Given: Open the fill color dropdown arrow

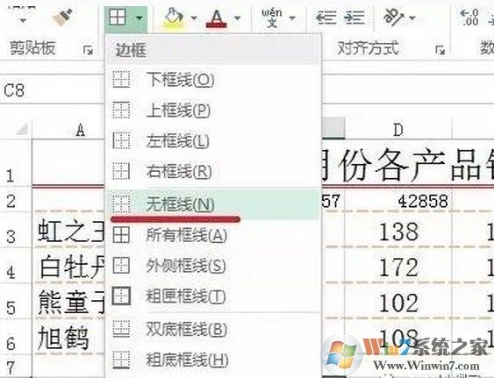Looking at the screenshot, I should pos(194,18).
